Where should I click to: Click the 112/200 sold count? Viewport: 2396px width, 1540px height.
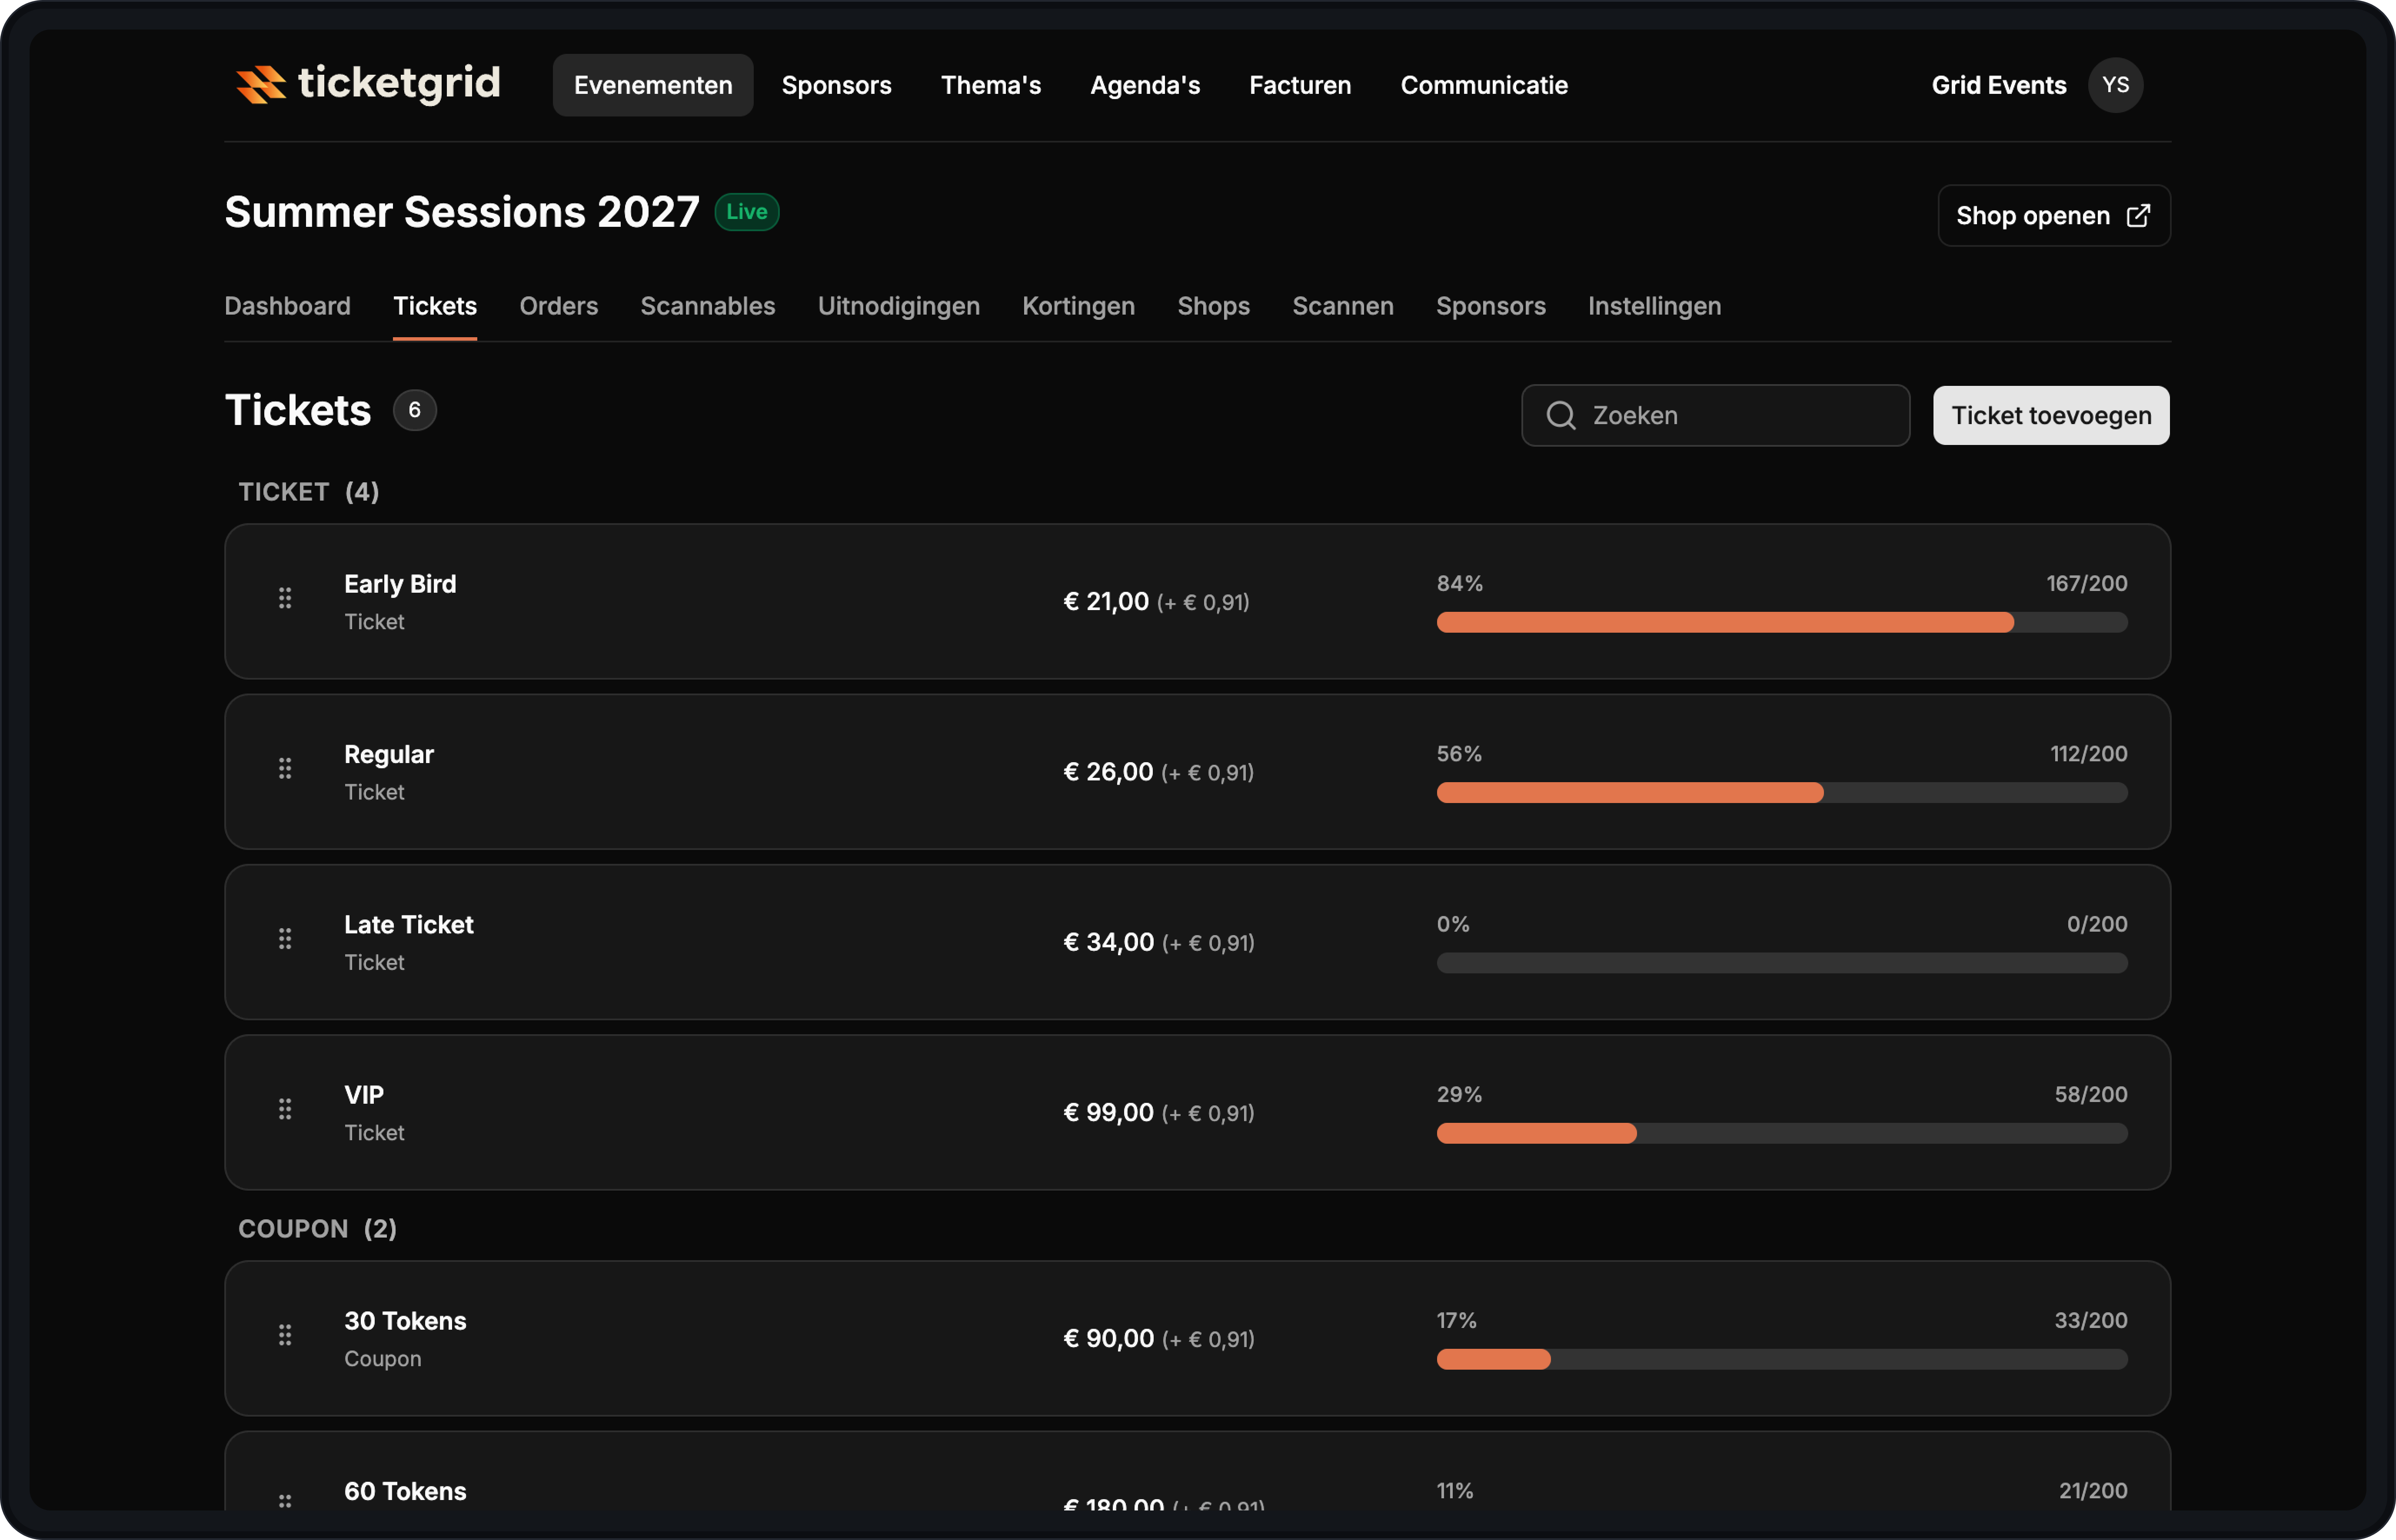2089,754
